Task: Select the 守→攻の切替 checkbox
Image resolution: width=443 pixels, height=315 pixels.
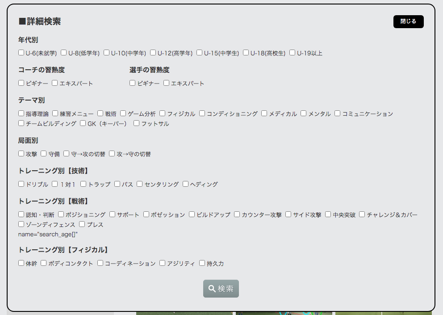Action: click(67, 154)
